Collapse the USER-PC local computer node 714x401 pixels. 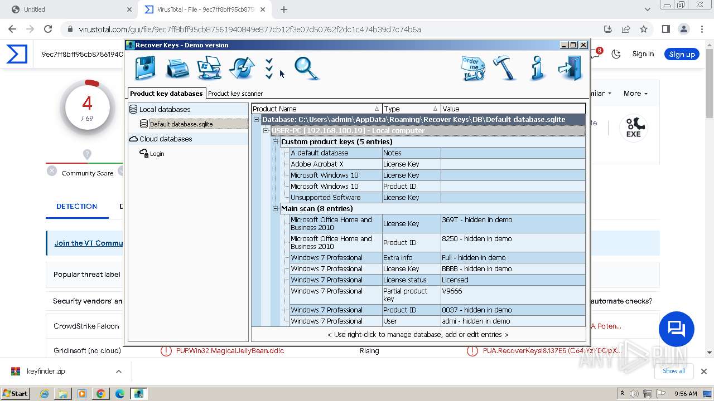(x=266, y=130)
